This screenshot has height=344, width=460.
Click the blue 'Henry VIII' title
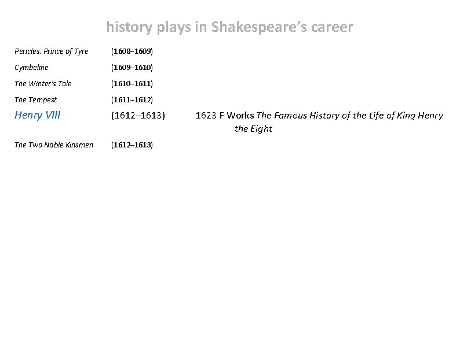(37, 115)
